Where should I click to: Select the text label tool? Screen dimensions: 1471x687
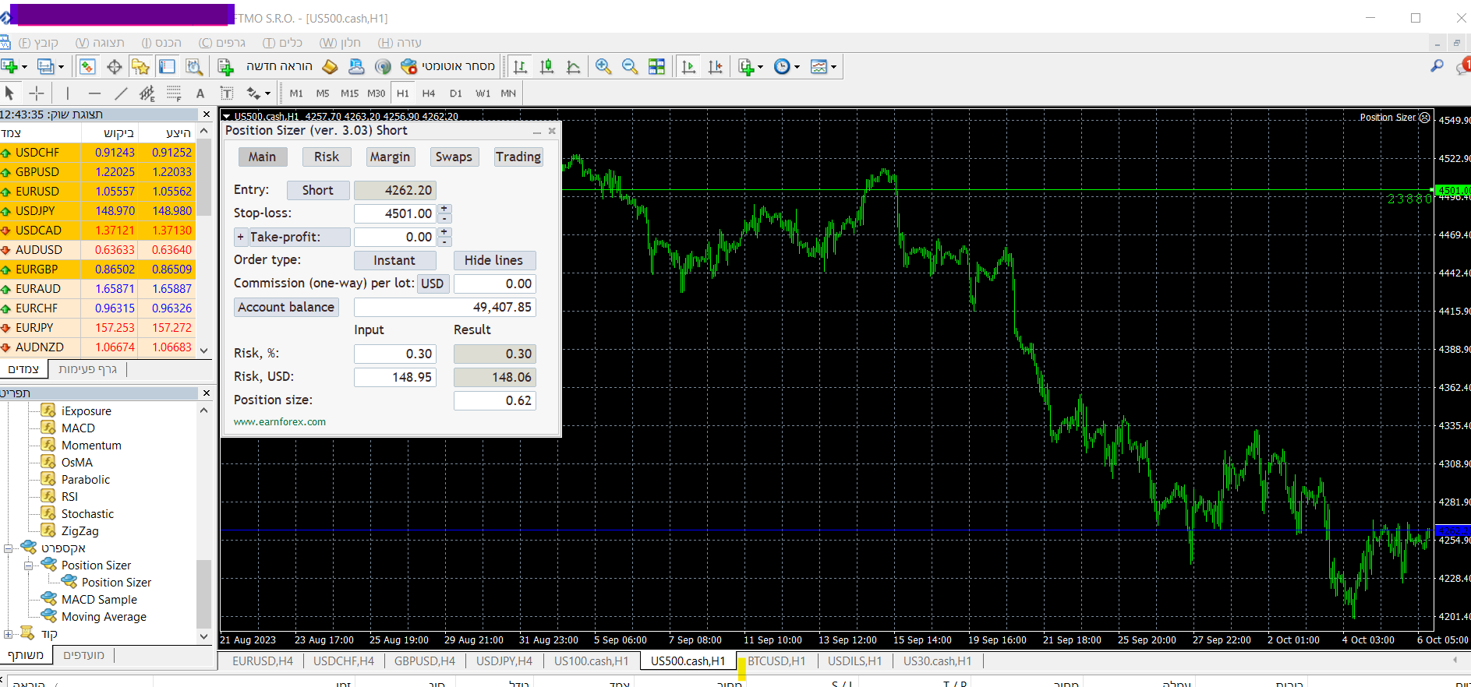[200, 93]
